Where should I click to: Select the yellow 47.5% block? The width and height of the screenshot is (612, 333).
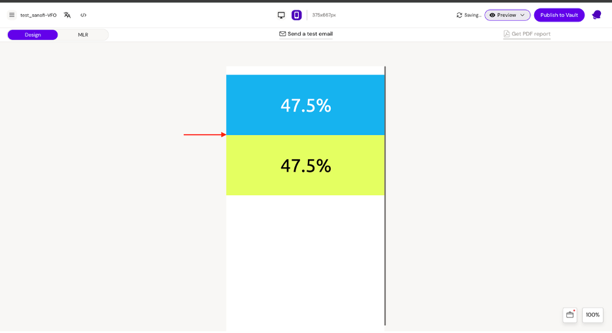point(305,165)
